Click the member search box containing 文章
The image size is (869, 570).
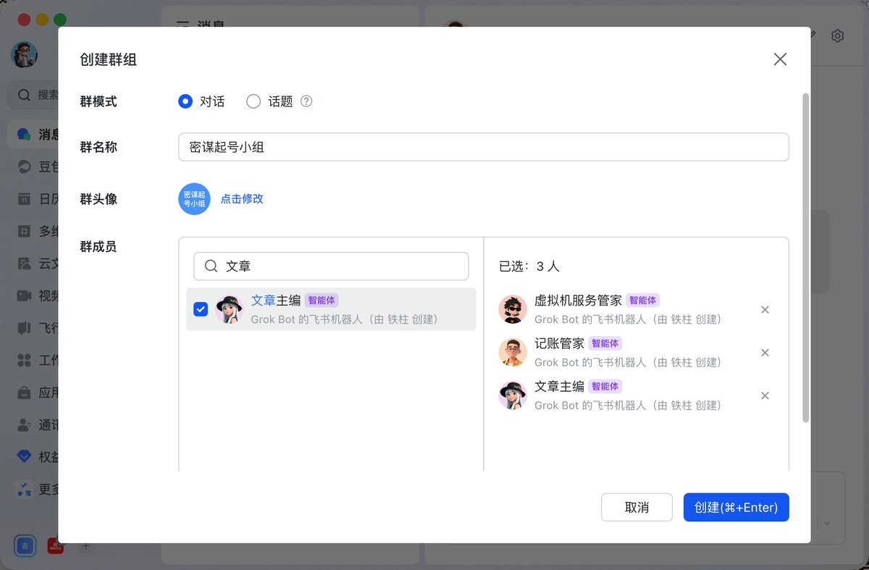[331, 266]
